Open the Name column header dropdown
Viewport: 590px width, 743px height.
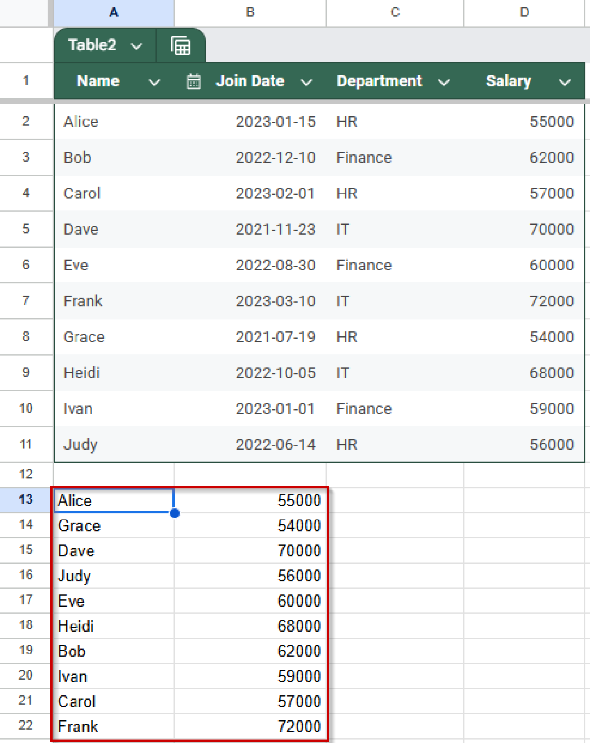(x=154, y=82)
